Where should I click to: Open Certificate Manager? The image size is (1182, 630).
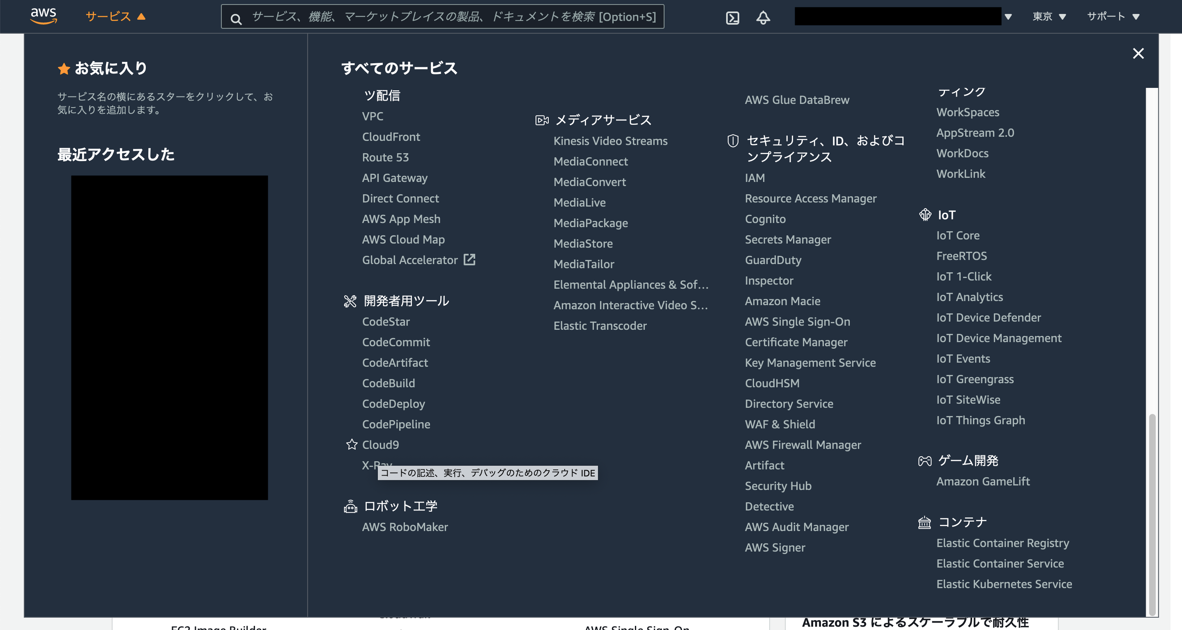[796, 342]
